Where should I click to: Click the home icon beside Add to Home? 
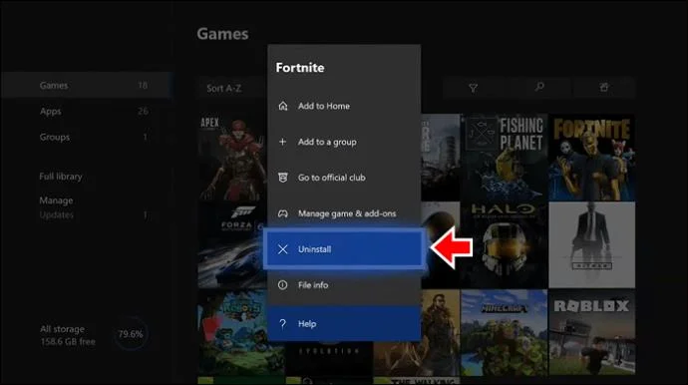point(283,106)
